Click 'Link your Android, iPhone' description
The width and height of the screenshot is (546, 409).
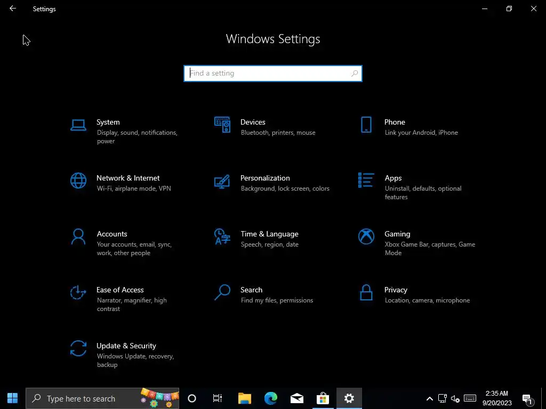pos(421,133)
